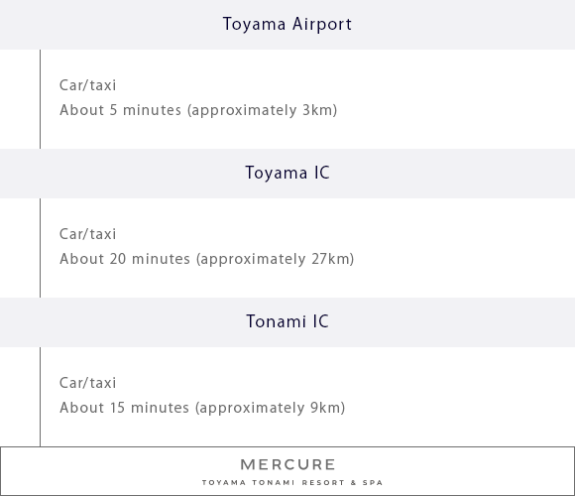The width and height of the screenshot is (575, 496).
Task: Click '3km' distance in the first segment
Action: coord(319,110)
